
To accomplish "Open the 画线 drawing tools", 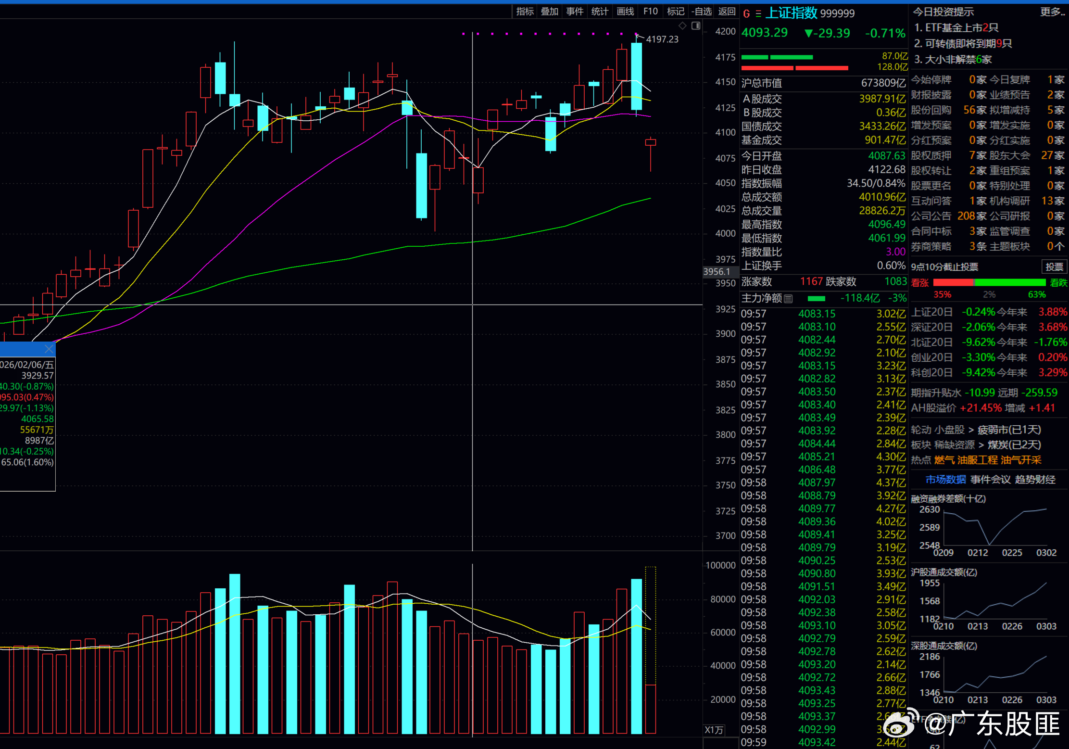I will pos(625,11).
